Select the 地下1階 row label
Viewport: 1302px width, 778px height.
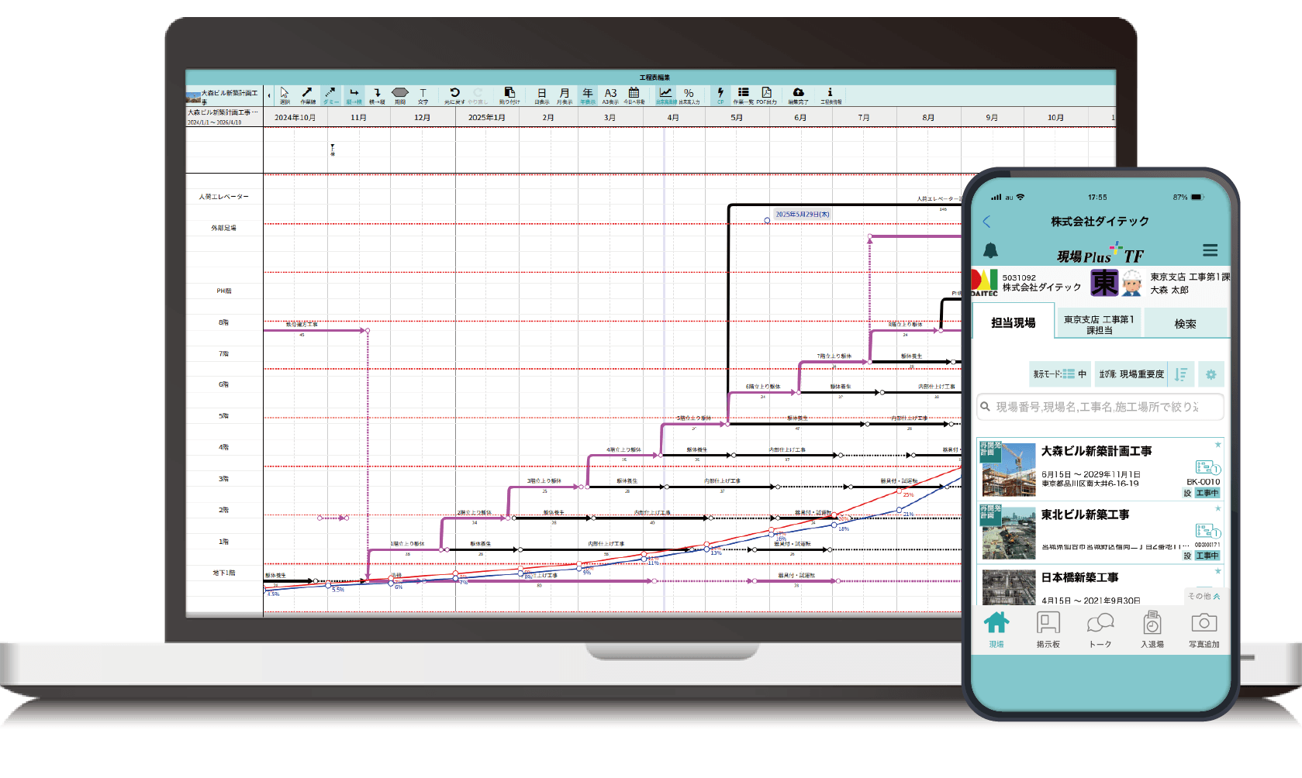point(223,573)
